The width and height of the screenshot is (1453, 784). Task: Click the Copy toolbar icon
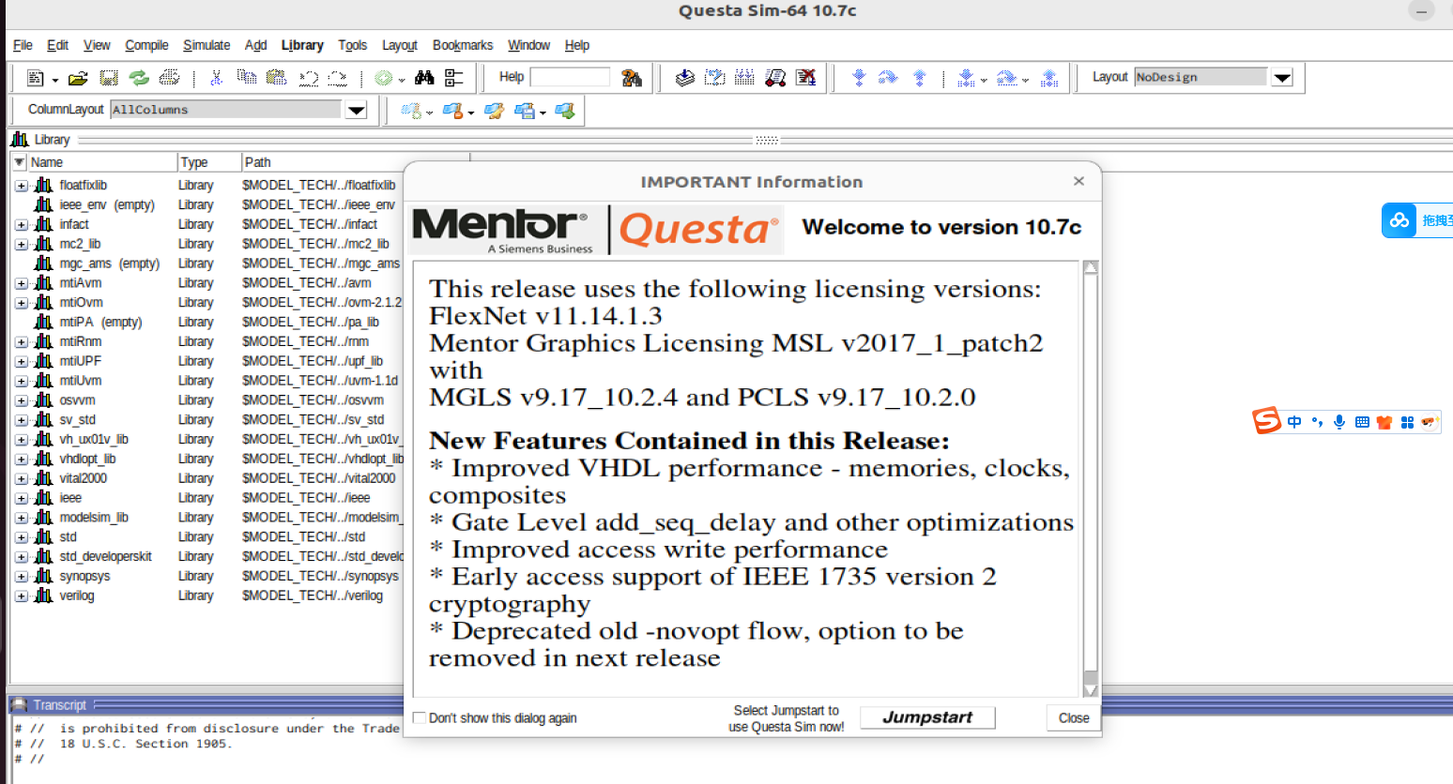(x=246, y=78)
